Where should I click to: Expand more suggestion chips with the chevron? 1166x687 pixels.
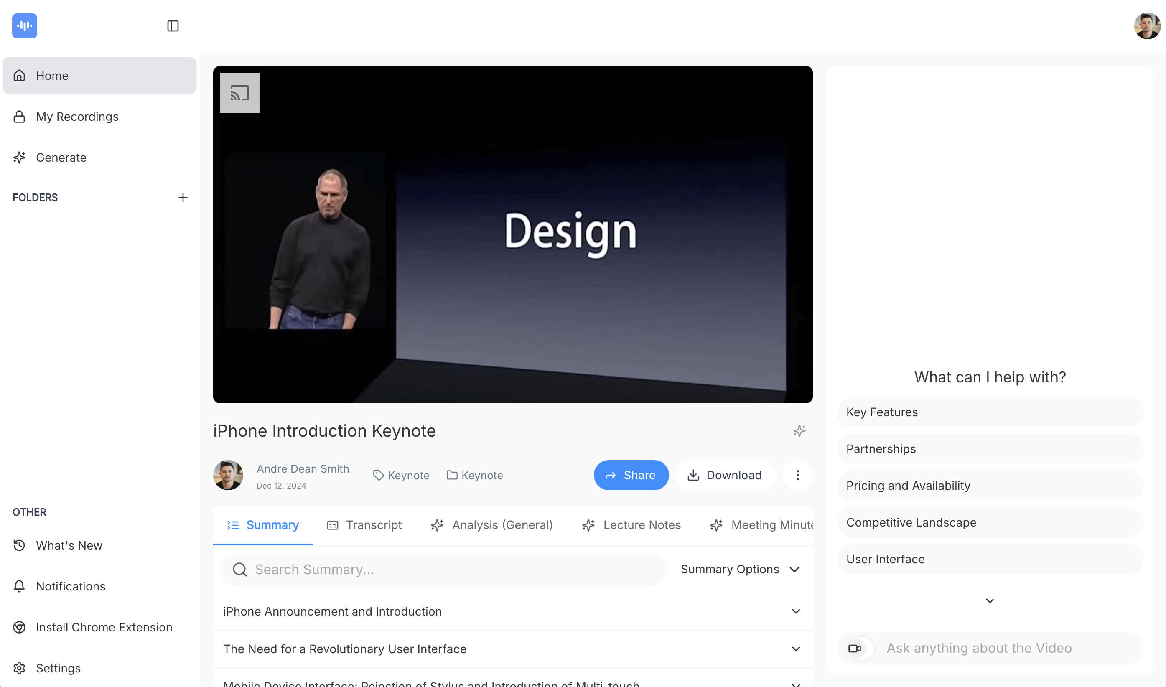coord(990,600)
